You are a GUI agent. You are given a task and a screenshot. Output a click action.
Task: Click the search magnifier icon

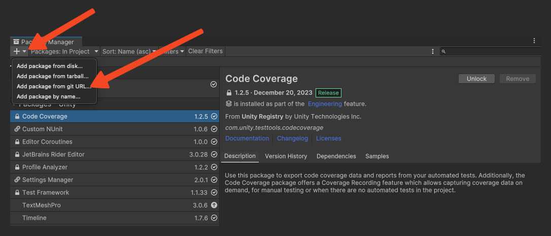(444, 51)
